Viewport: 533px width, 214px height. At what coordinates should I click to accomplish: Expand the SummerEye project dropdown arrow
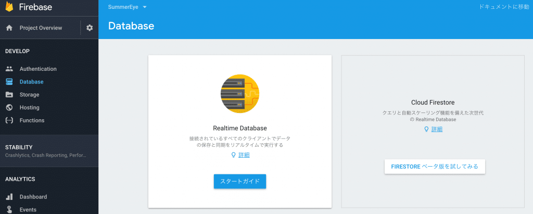point(145,7)
